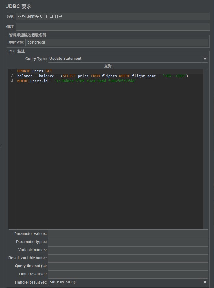Click the 變數名稱 field containing postgresql
Screen dimensions: 214x288
pyautogui.click(x=117, y=42)
